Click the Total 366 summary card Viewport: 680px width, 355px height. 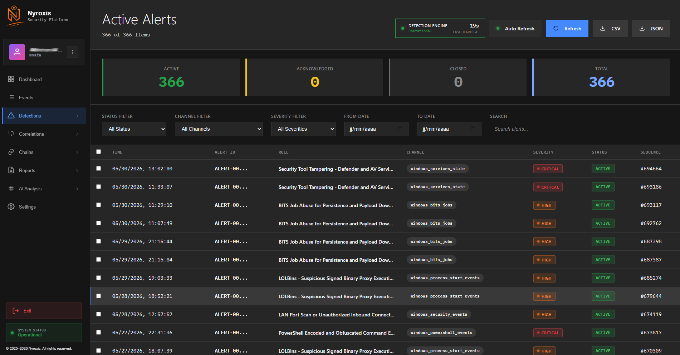point(601,77)
